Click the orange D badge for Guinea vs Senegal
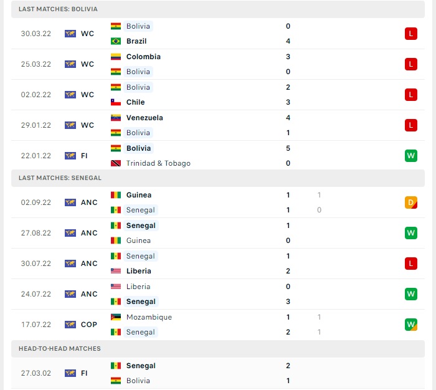This screenshot has width=436, height=390. point(410,202)
